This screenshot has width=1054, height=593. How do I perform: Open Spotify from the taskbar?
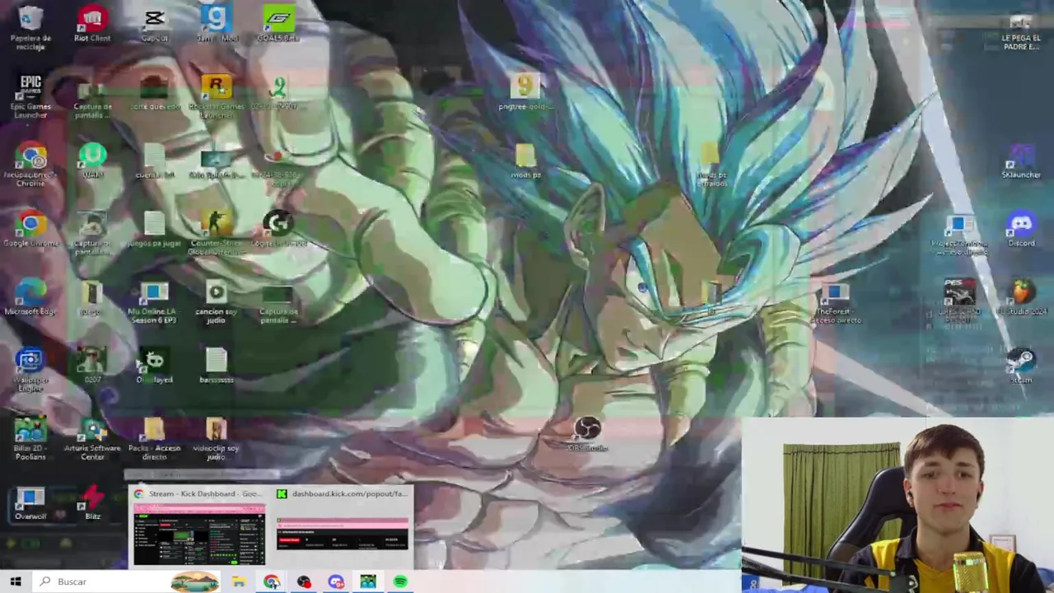coord(400,581)
